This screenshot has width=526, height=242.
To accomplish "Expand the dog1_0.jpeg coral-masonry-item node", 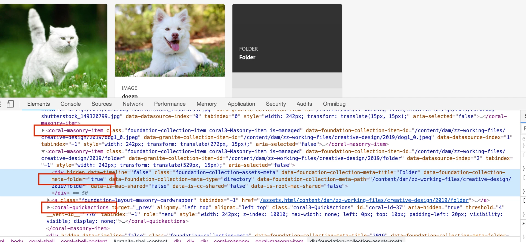I will [x=43, y=130].
